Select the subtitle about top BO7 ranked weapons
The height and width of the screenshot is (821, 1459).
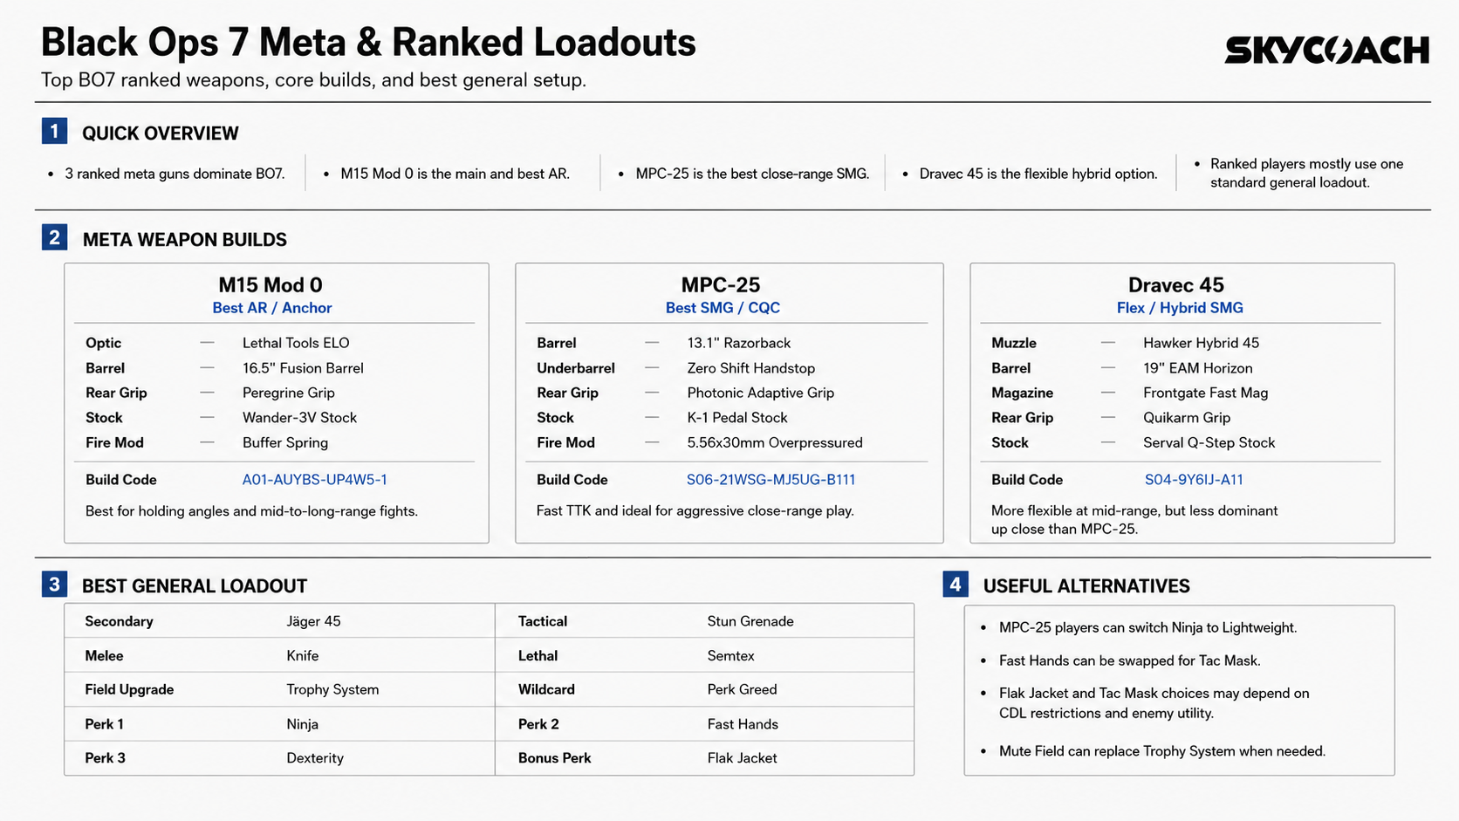pos(313,80)
